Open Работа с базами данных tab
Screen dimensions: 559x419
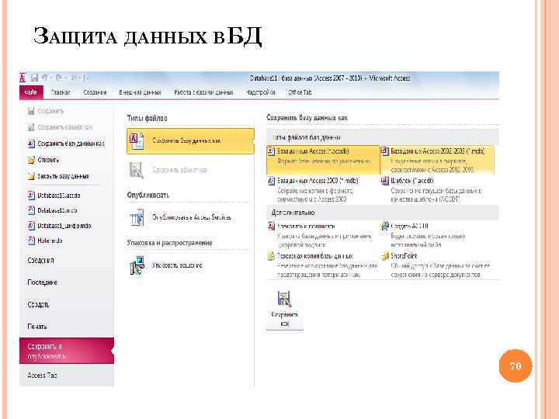(x=203, y=92)
